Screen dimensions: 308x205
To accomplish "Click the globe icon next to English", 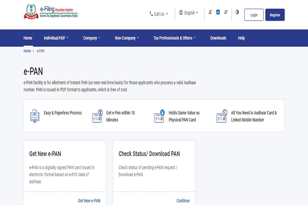I will point(181,13).
